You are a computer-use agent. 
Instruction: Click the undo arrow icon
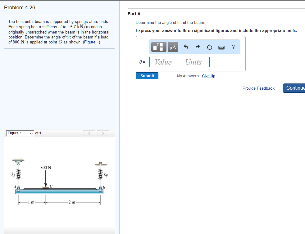[186, 47]
